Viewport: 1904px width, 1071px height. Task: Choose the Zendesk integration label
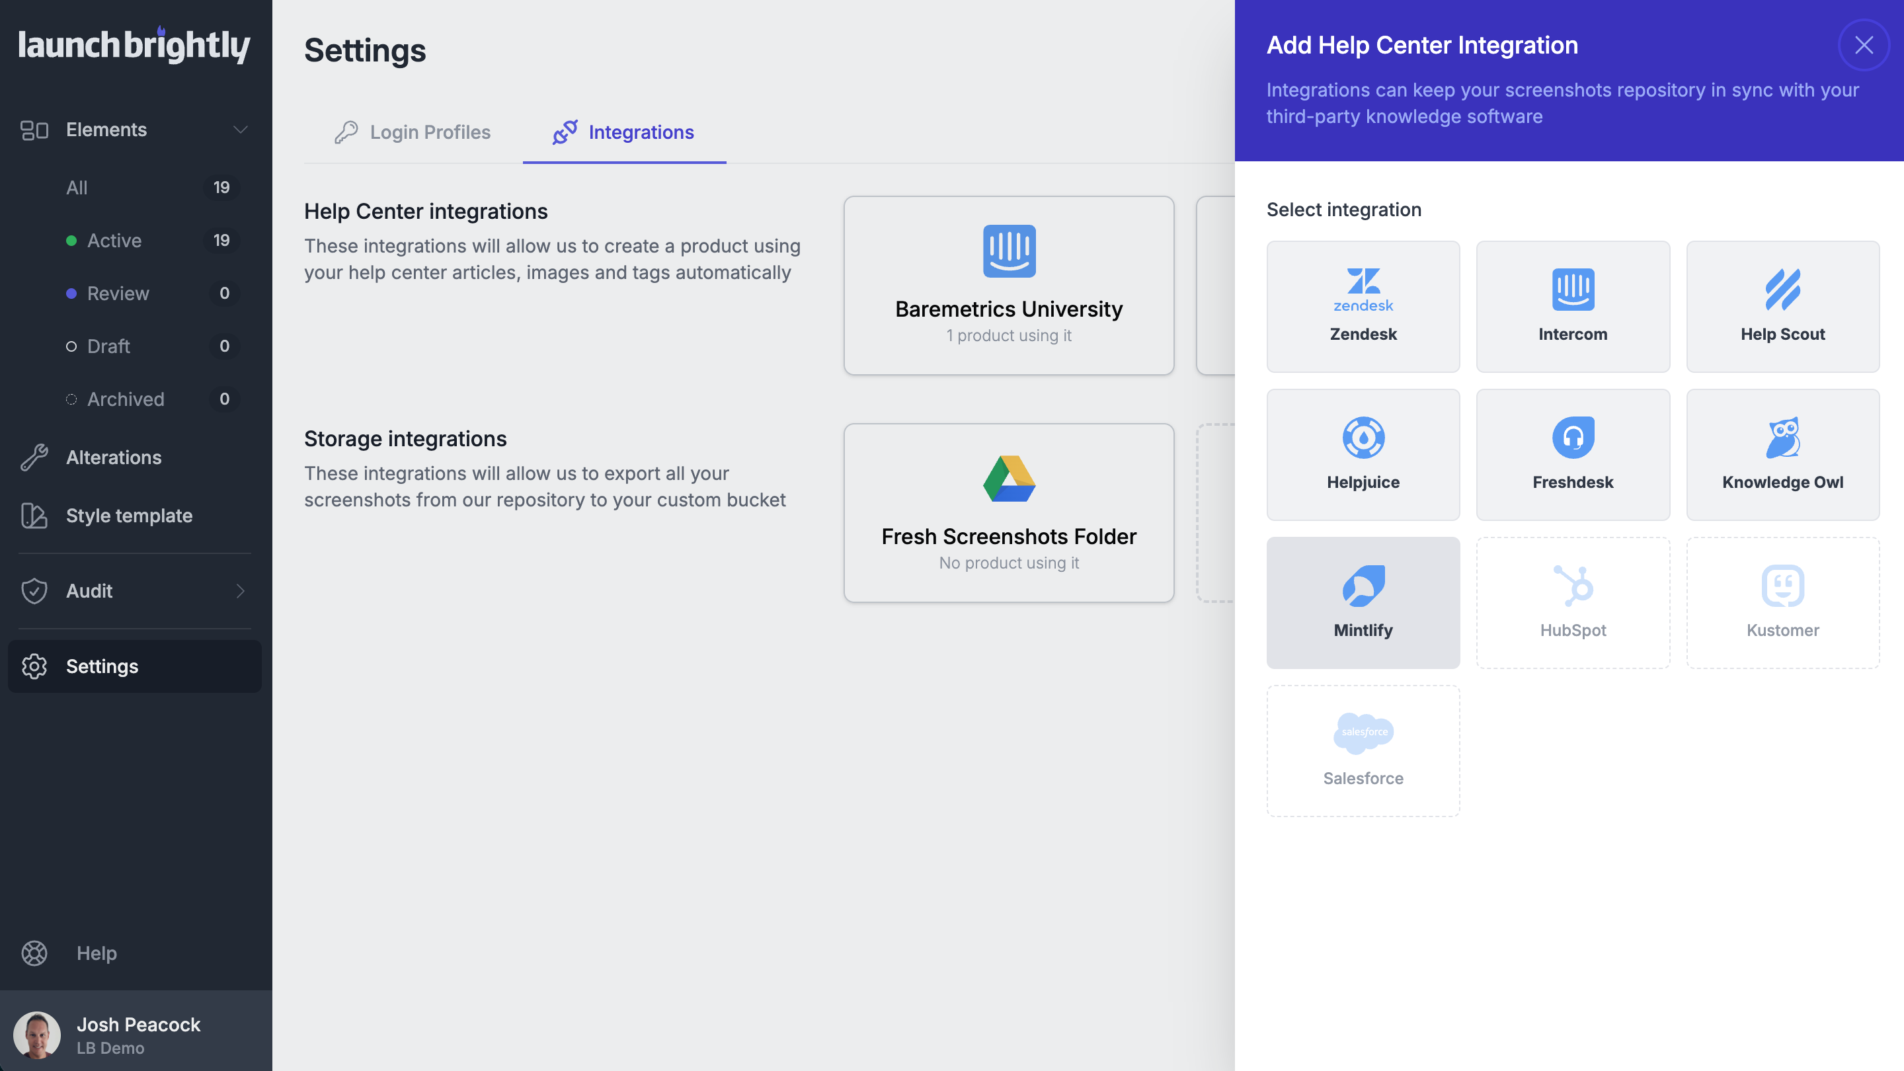pos(1363,334)
